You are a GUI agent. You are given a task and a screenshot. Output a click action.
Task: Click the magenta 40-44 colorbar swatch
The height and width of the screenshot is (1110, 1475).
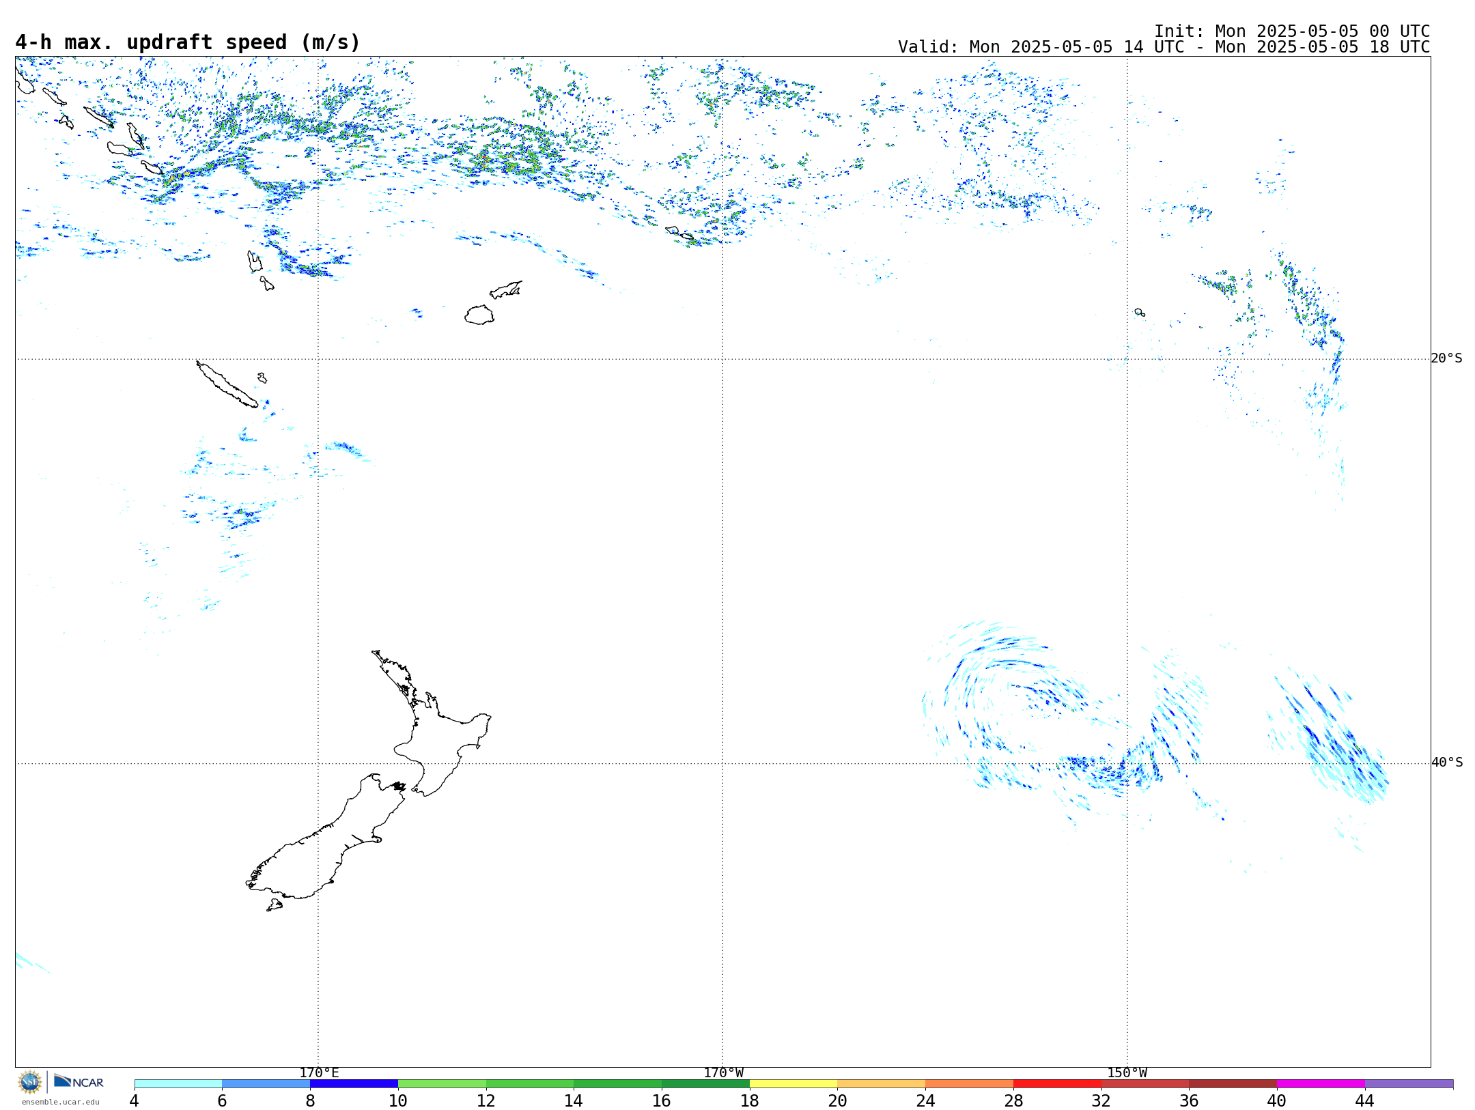(x=1321, y=1083)
